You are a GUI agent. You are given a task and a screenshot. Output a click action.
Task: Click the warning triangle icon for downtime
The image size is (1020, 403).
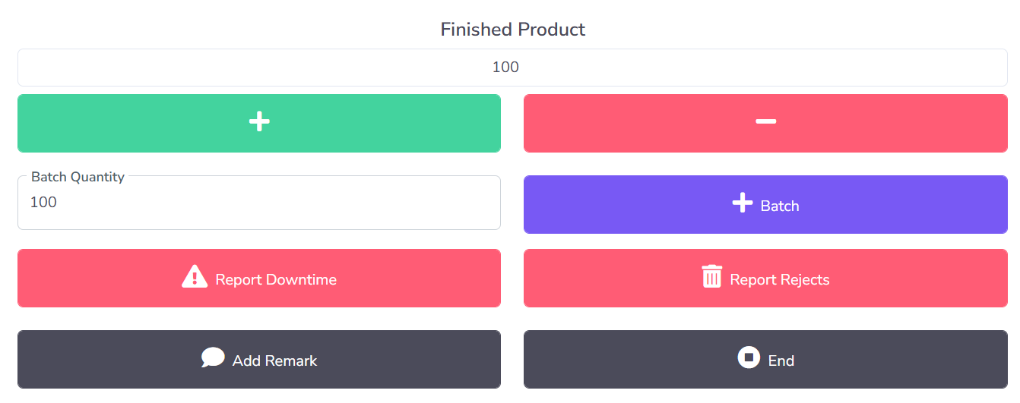[195, 276]
